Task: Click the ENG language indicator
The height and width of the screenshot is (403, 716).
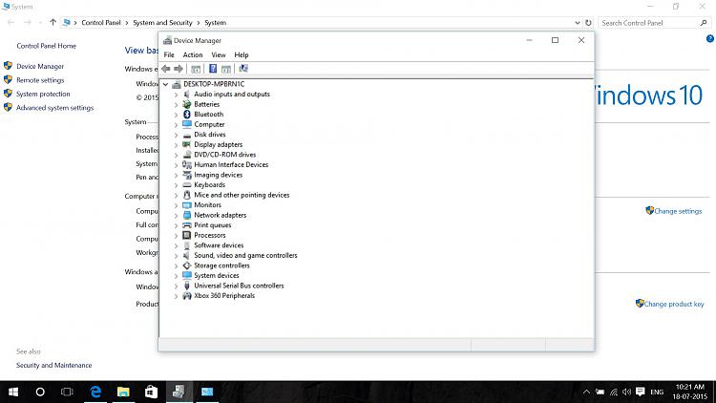Action: [657, 392]
